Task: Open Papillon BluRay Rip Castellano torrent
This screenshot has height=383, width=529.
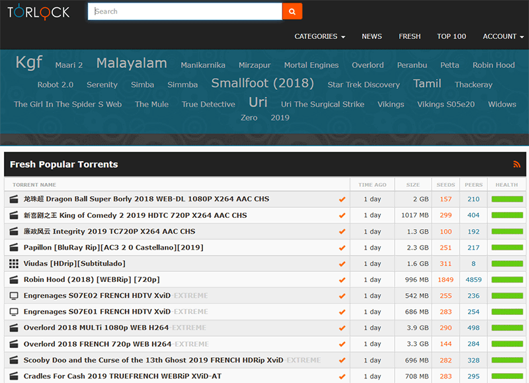Action: tap(113, 248)
